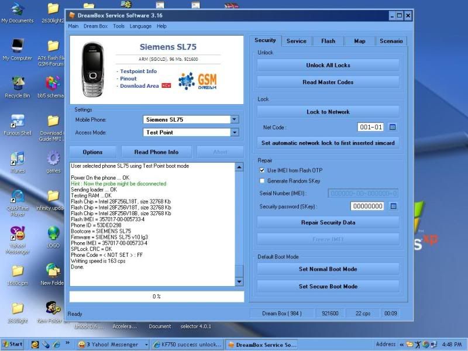Switch to the Flash tab
This screenshot has height=351, width=468.
pos(328,41)
